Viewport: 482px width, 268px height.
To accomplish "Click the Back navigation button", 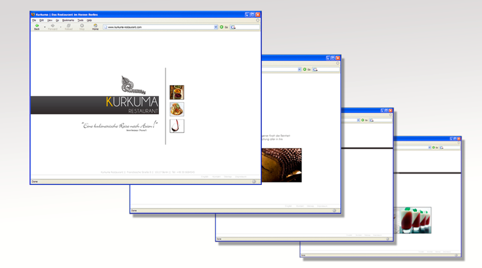I will (37, 26).
